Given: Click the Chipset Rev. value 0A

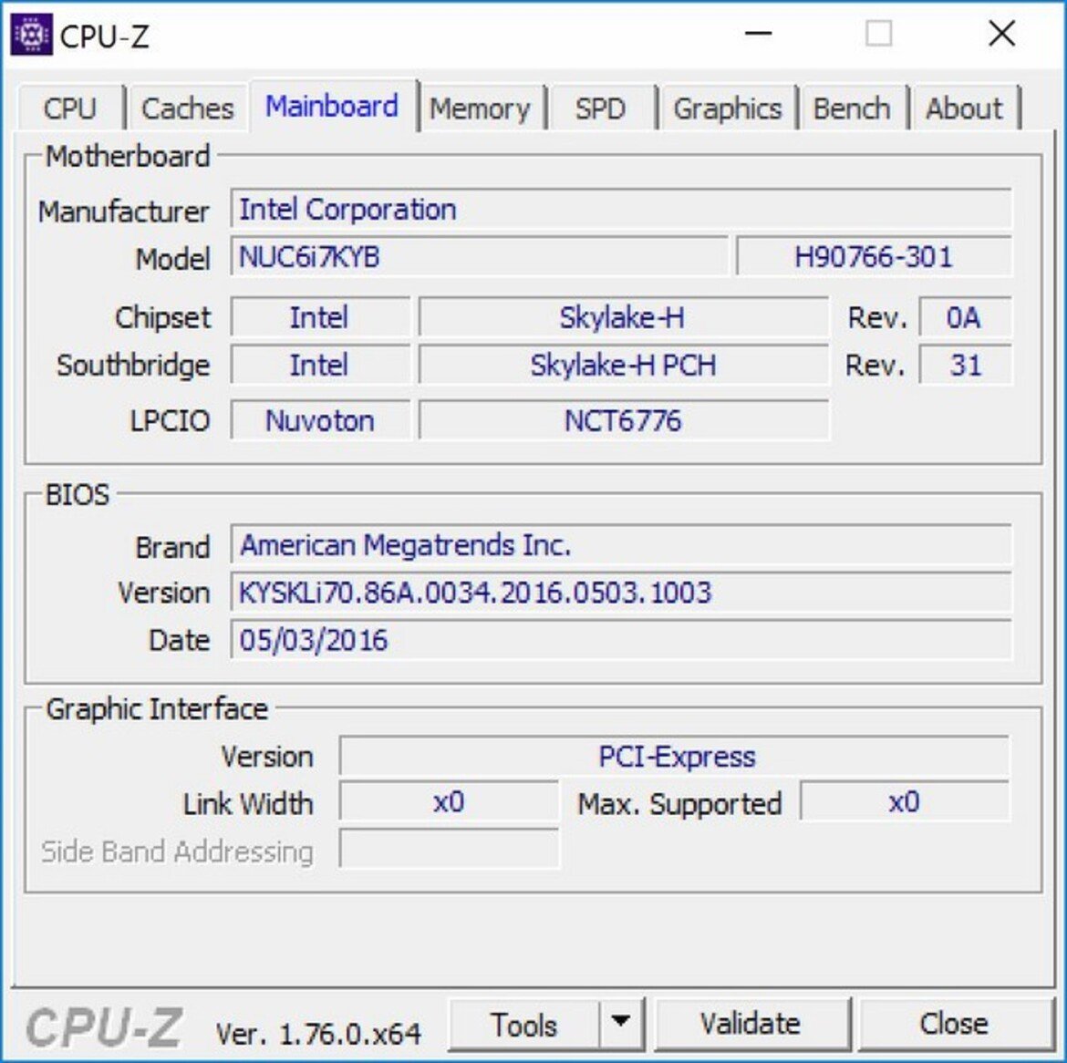Looking at the screenshot, I should coord(964,317).
